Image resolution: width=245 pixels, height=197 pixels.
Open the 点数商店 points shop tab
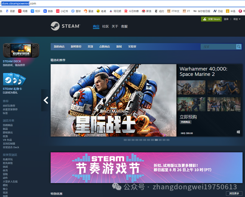105,46
